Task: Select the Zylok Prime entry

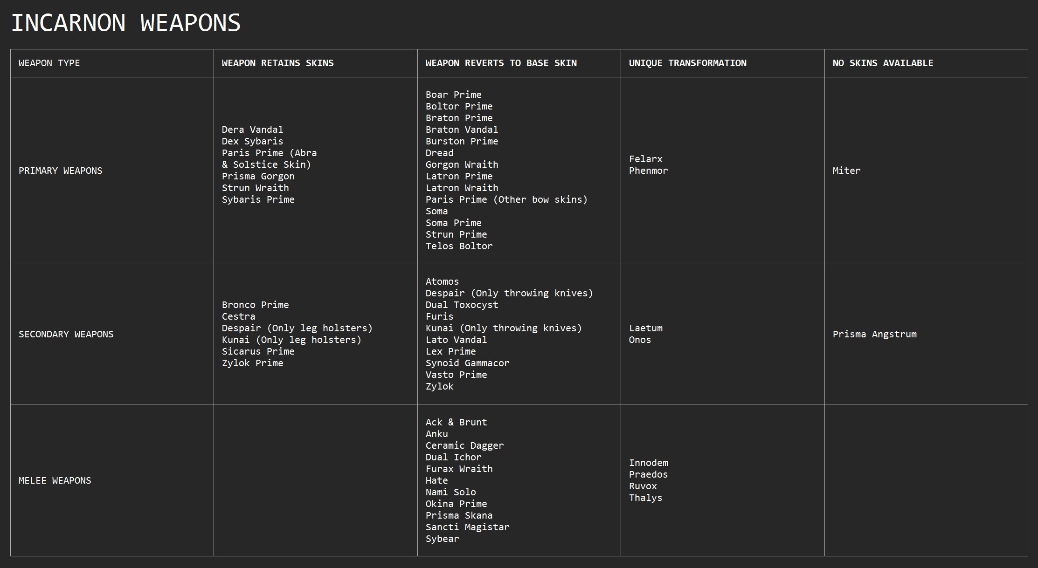Action: pyautogui.click(x=252, y=363)
